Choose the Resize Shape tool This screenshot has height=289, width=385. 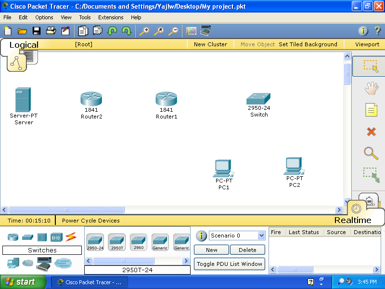coord(371,175)
